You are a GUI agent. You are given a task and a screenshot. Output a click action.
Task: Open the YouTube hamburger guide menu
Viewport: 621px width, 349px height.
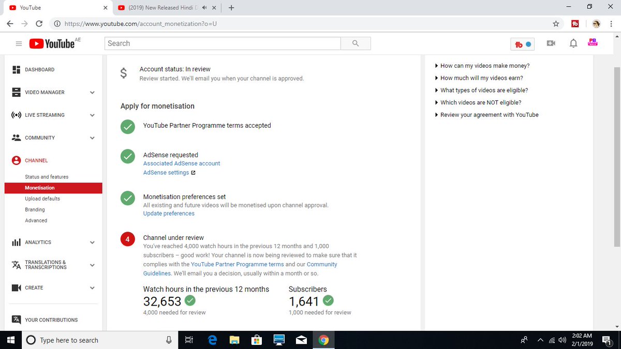coord(19,44)
